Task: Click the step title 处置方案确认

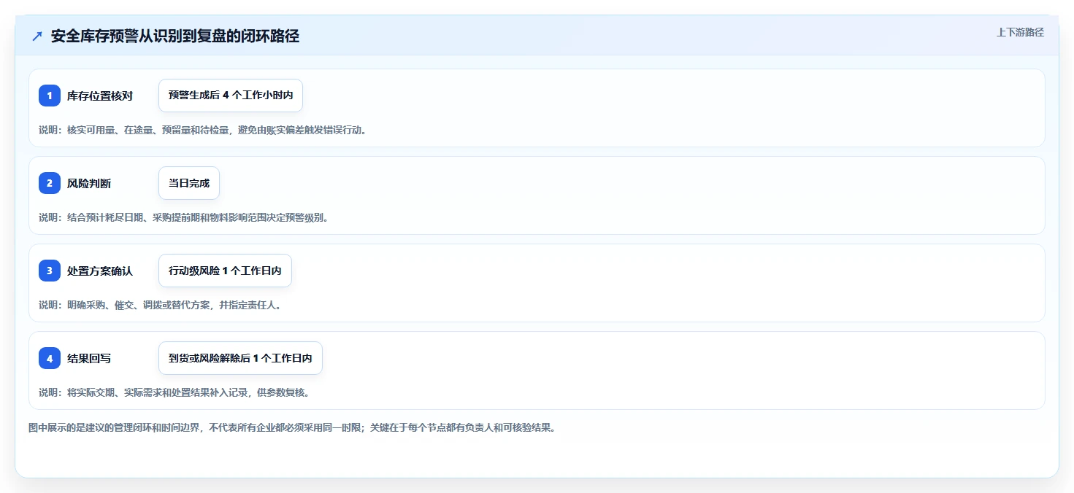Action: coord(100,271)
